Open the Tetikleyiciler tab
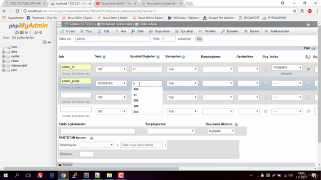The image size is (321, 180). tap(277, 31)
